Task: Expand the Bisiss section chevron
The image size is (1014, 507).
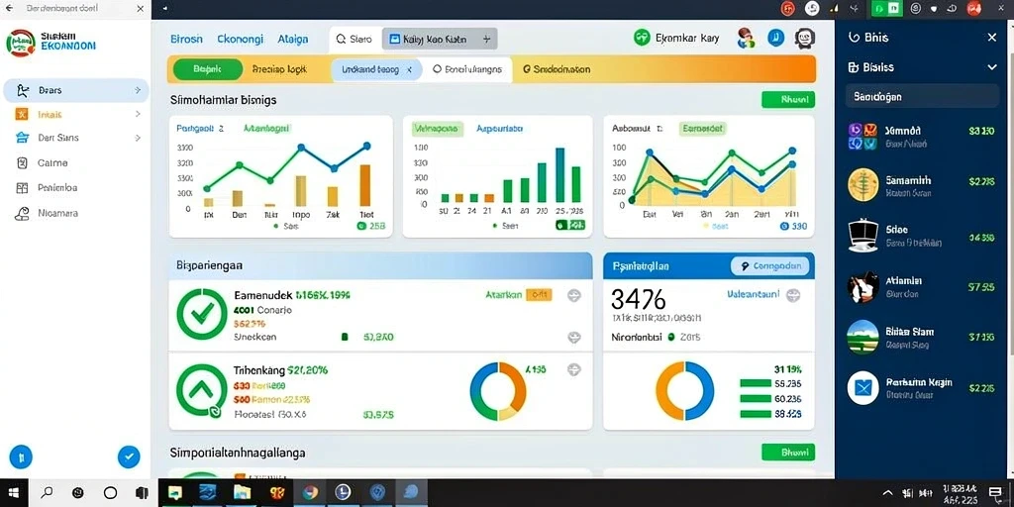Action: (992, 67)
